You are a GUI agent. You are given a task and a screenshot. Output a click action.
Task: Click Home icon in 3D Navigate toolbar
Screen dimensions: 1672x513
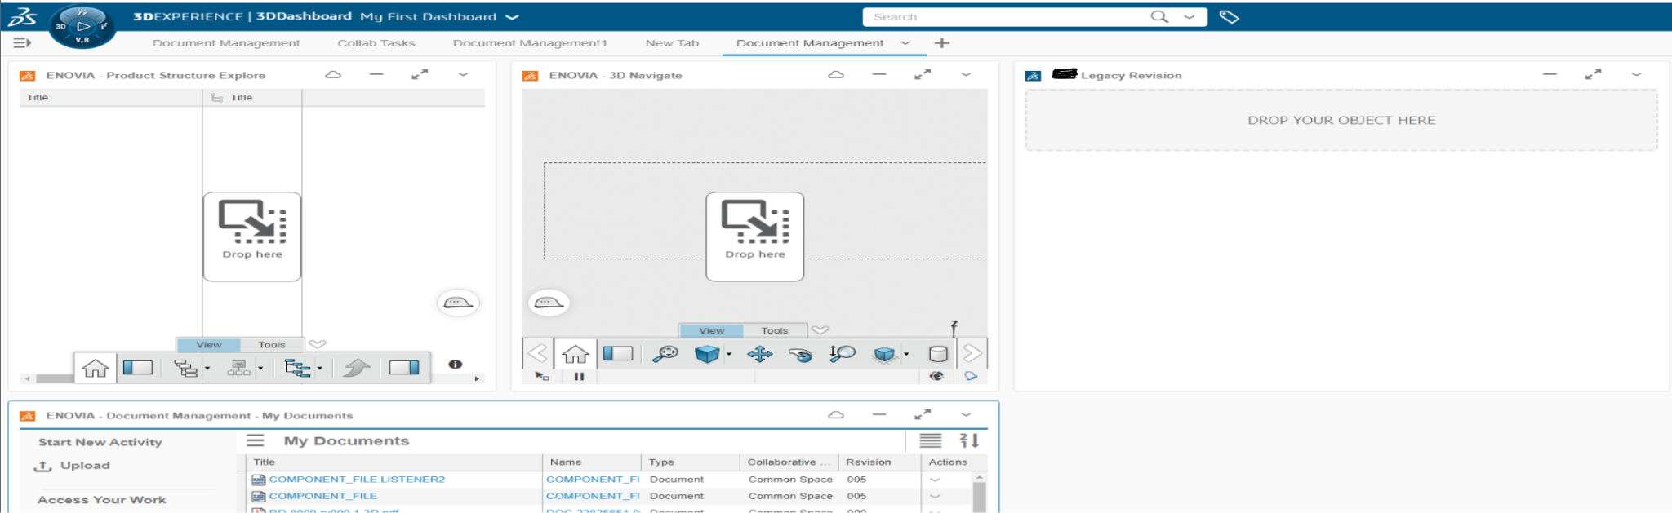pyautogui.click(x=576, y=354)
